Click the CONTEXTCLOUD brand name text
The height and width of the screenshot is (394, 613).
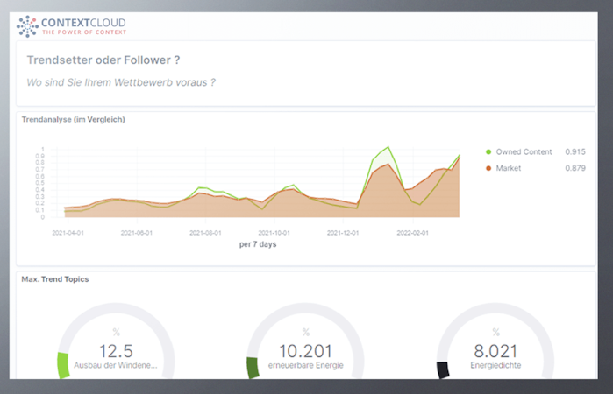(x=83, y=23)
